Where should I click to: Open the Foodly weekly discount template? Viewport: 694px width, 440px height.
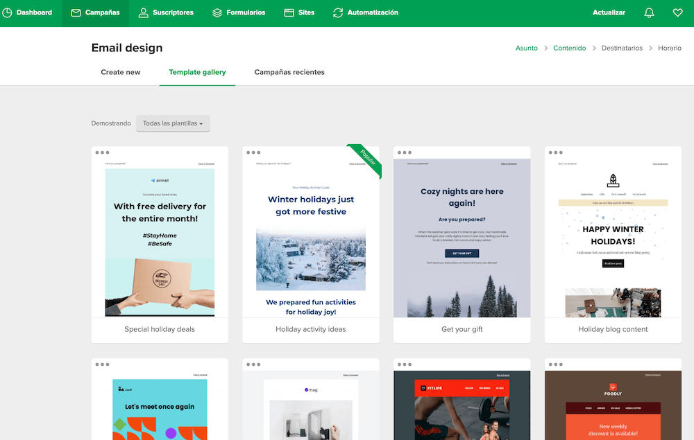613,399
